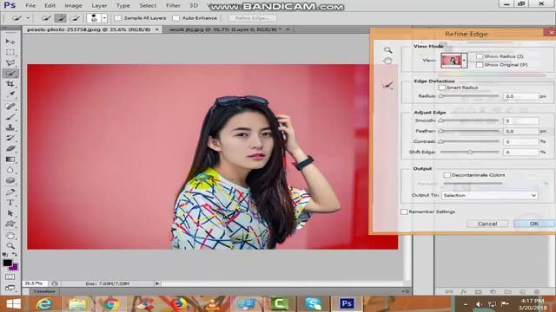This screenshot has height=312, width=556.
Task: Select the Brush tool
Action: tap(10, 117)
